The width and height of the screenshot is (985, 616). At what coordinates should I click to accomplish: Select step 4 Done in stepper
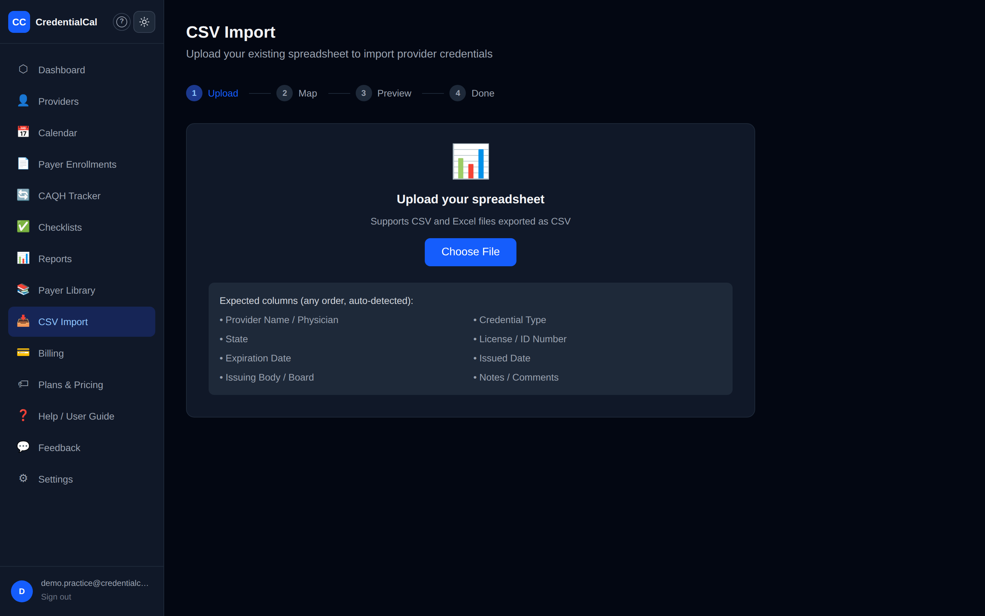(x=472, y=93)
